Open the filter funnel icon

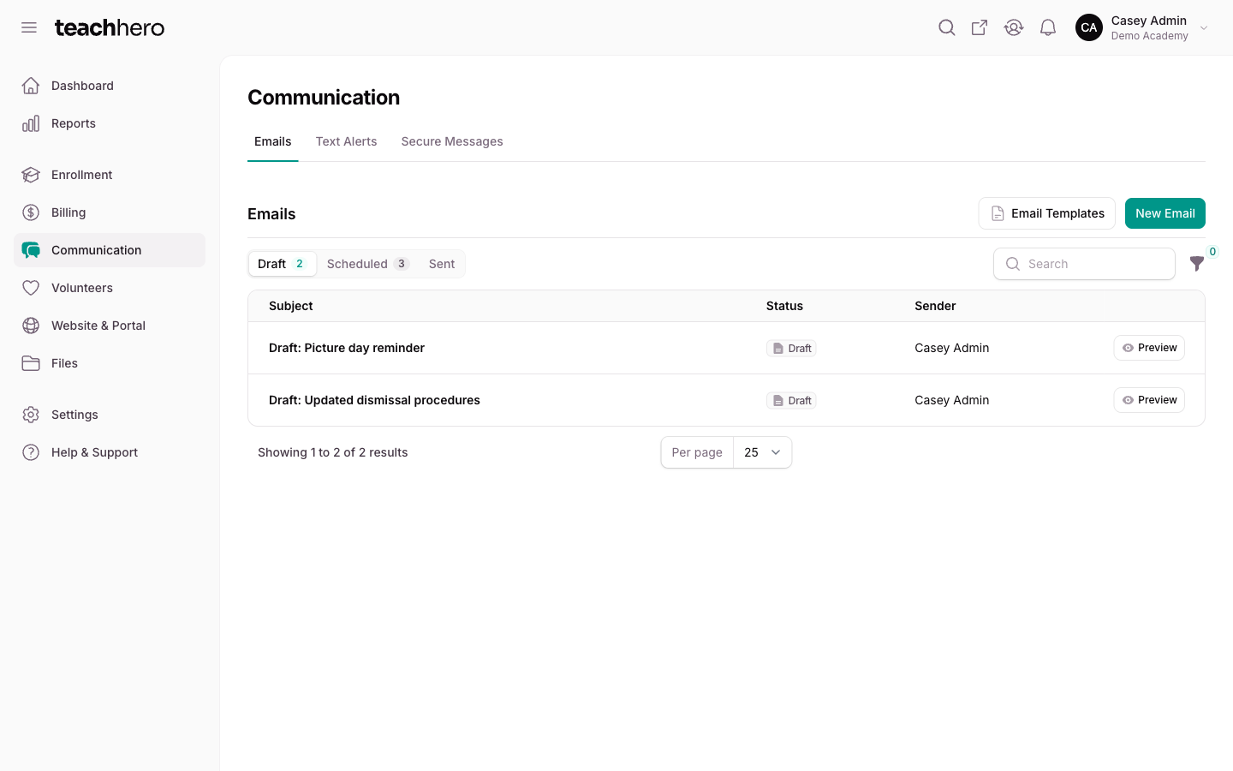pyautogui.click(x=1197, y=264)
